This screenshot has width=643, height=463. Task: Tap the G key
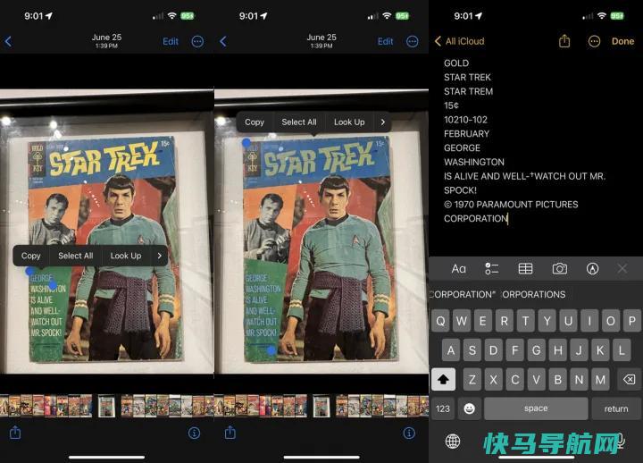(537, 350)
